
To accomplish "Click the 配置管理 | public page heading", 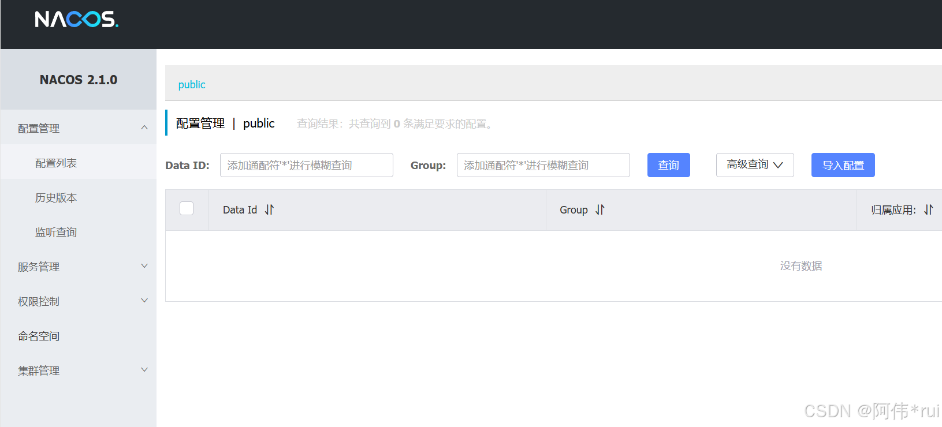I will tap(225, 123).
